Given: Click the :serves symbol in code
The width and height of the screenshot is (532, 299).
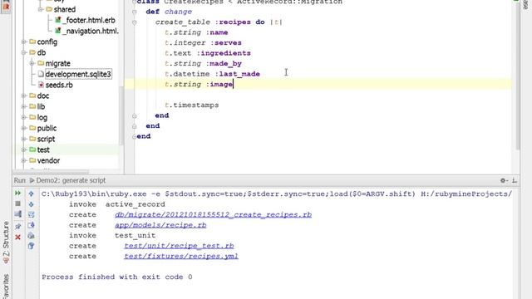Looking at the screenshot, I should [226, 43].
